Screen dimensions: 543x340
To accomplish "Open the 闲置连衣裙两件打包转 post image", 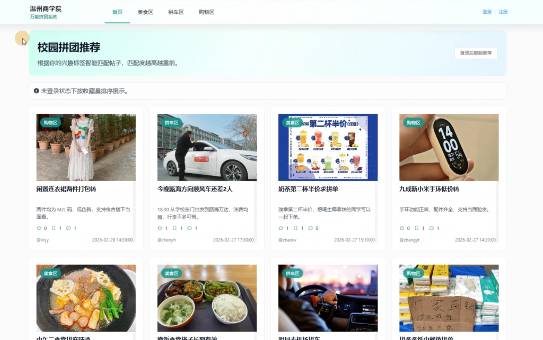I will coord(86,147).
